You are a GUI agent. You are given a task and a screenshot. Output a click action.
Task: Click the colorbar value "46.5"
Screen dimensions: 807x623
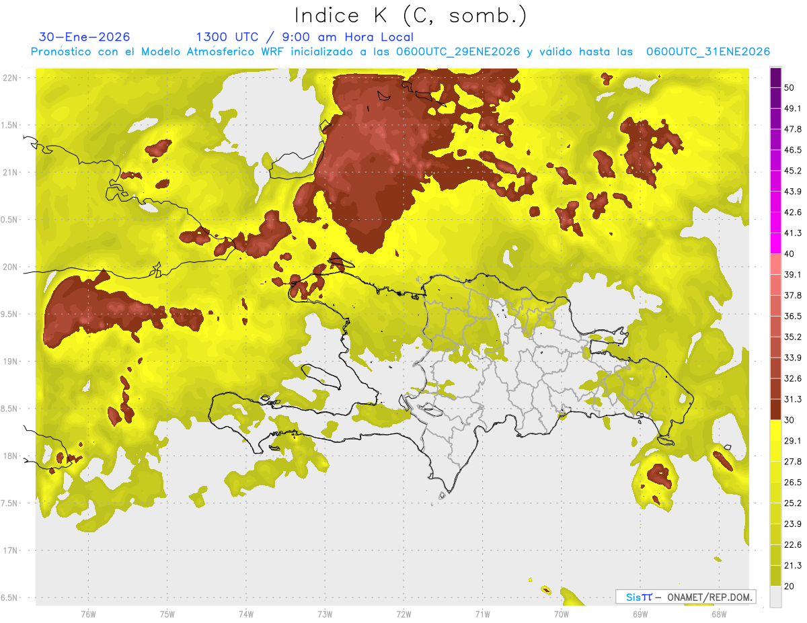coord(793,150)
